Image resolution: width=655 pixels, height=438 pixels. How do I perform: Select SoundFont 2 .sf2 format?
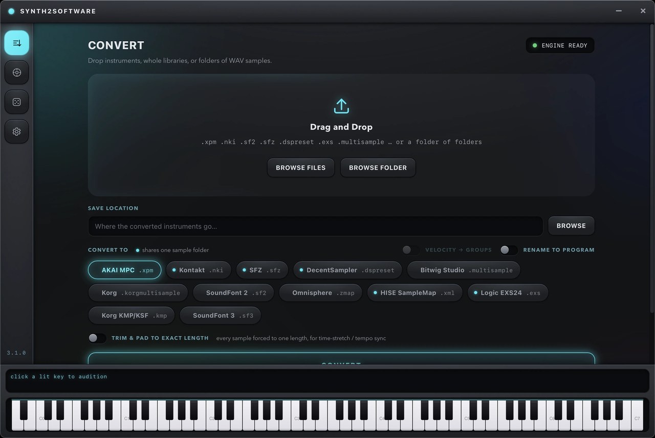pos(233,293)
